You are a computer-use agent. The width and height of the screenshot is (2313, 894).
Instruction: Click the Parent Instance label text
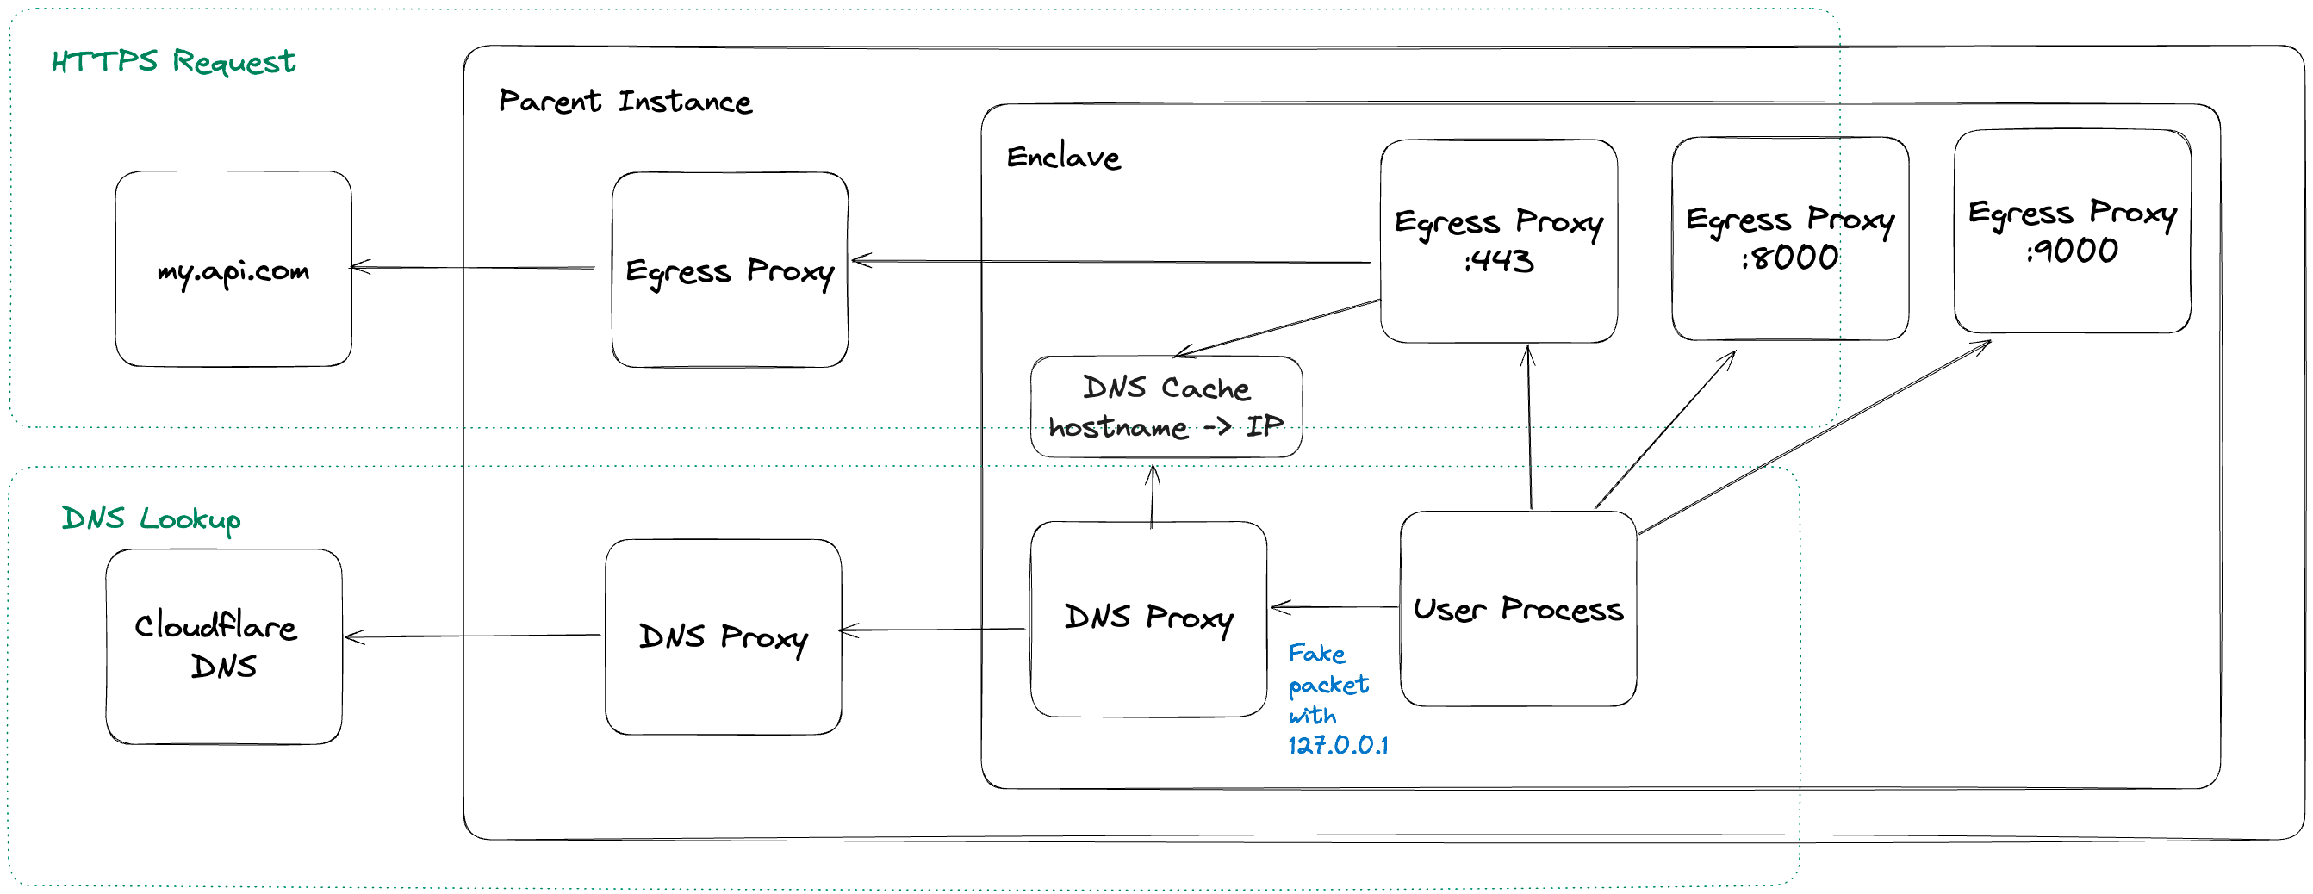[x=625, y=102]
